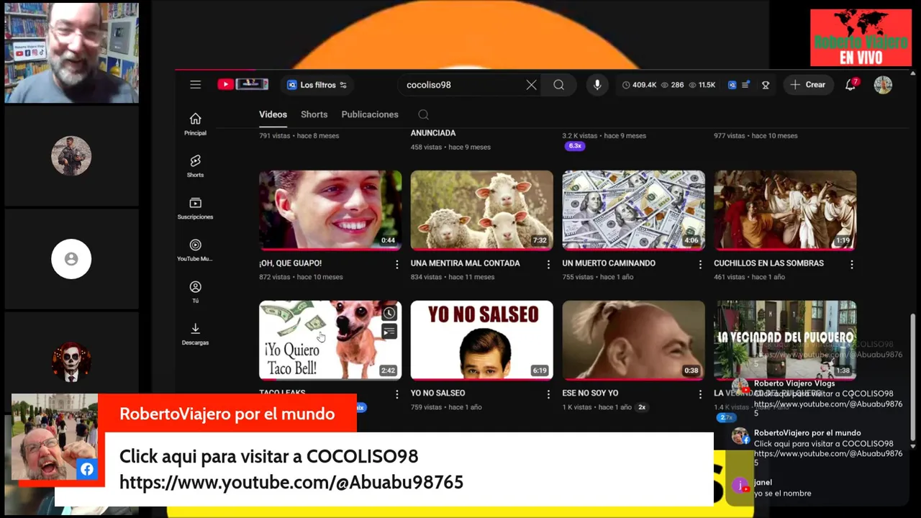Screen dimensions: 921x518
Task: Click the soldier avatar participant tile
Action: point(71,155)
